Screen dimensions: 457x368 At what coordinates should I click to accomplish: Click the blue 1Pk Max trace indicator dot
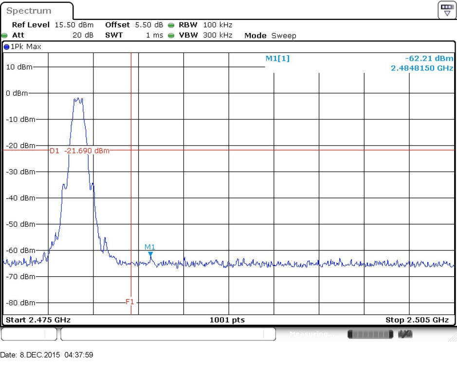pos(6,47)
